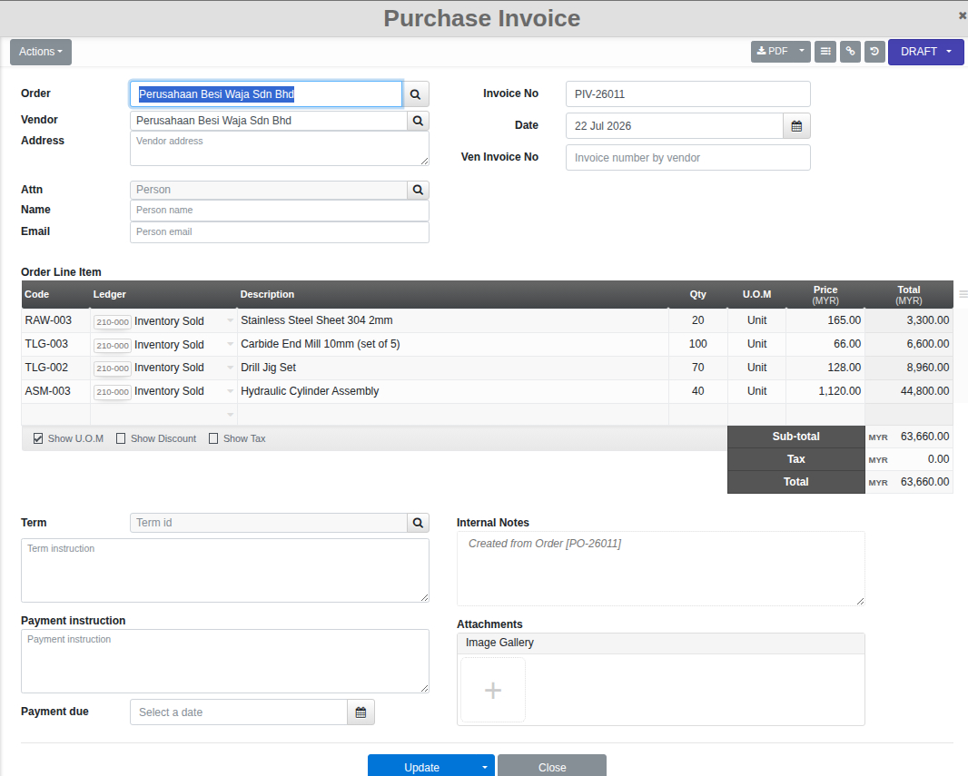Open ledger dropdown for TLG-003 row

(x=230, y=344)
